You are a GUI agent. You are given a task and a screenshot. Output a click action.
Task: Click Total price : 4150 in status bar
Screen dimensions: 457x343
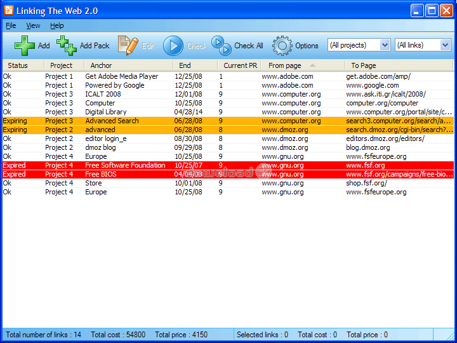181,335
